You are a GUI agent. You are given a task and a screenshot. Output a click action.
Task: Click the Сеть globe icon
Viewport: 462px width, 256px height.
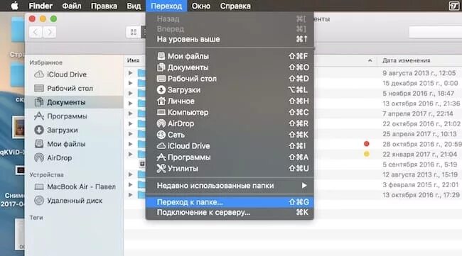point(161,135)
